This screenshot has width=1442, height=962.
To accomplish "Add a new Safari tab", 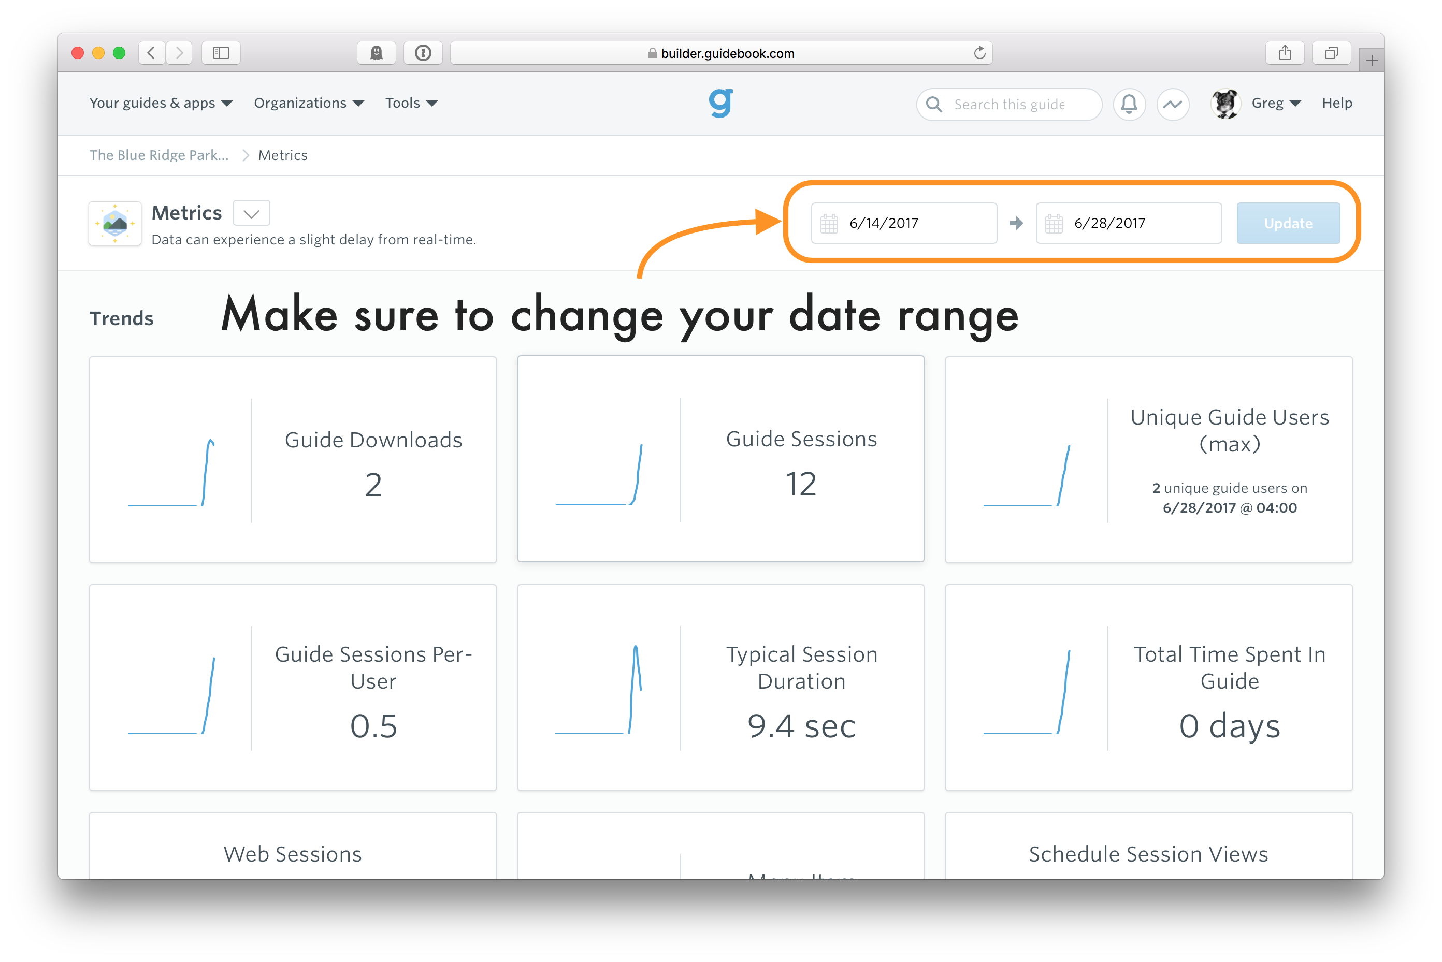I will (x=1372, y=60).
